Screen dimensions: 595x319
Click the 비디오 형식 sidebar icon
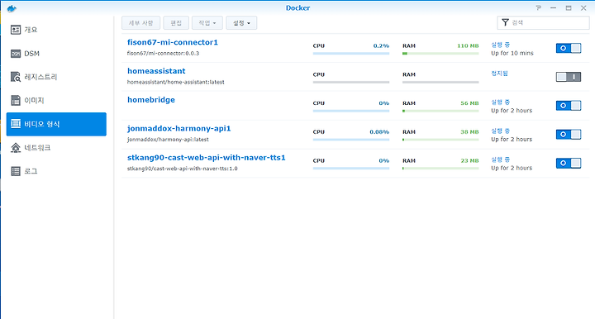click(x=16, y=124)
